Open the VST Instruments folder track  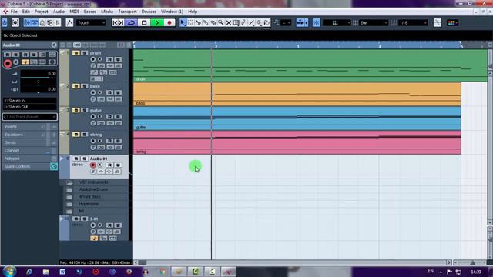[x=93, y=182]
